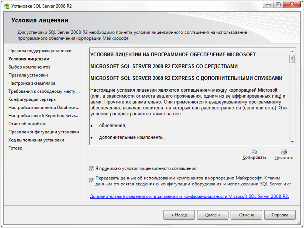Select the Условия лицензии step in sidebar
This screenshot has width=304, height=228.
pos(29,59)
